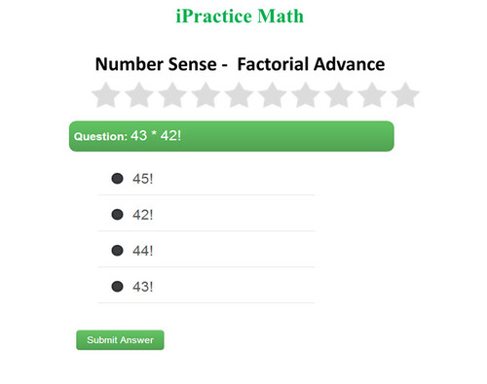
Task: Select the 42! radio button
Action: tap(117, 214)
